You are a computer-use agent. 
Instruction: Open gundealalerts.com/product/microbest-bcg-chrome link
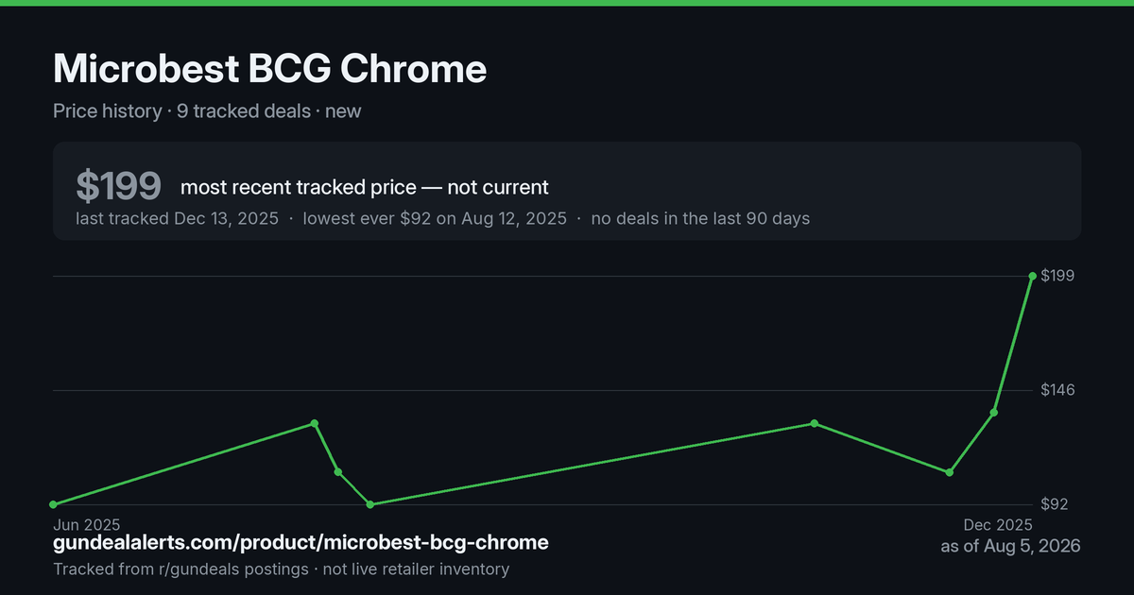tap(301, 543)
